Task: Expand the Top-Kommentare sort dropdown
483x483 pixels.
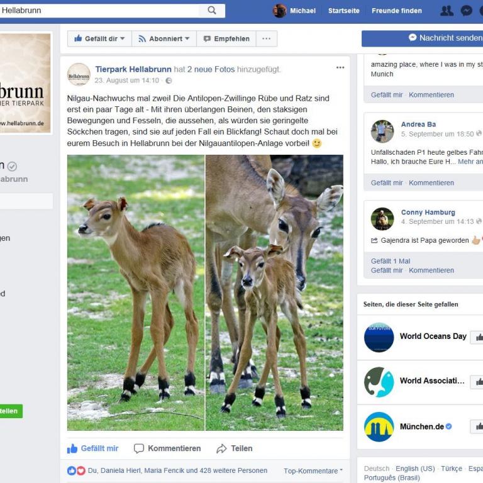Action: pos(313,470)
